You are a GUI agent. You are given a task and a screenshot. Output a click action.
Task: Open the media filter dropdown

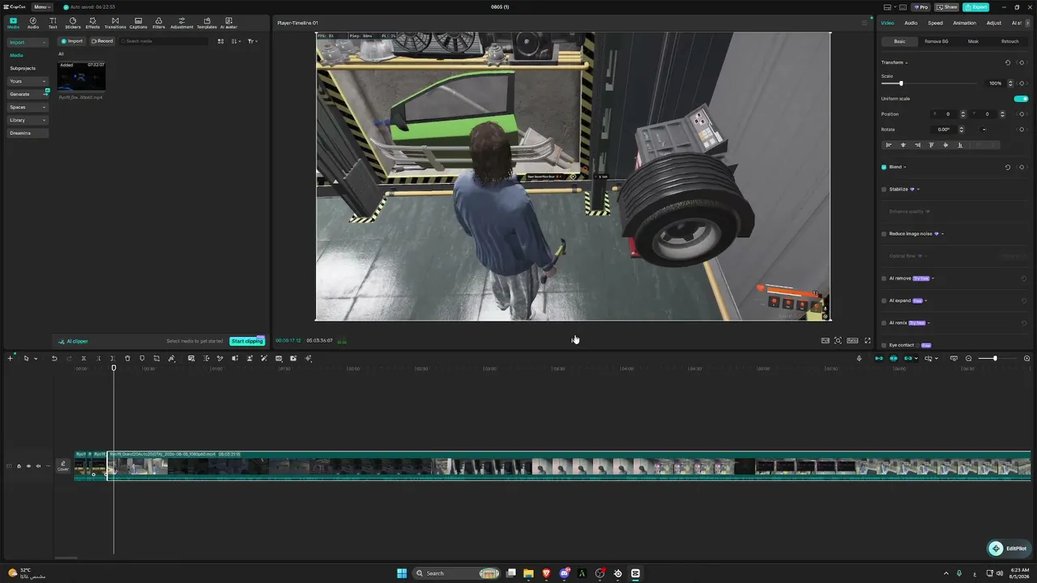253,41
